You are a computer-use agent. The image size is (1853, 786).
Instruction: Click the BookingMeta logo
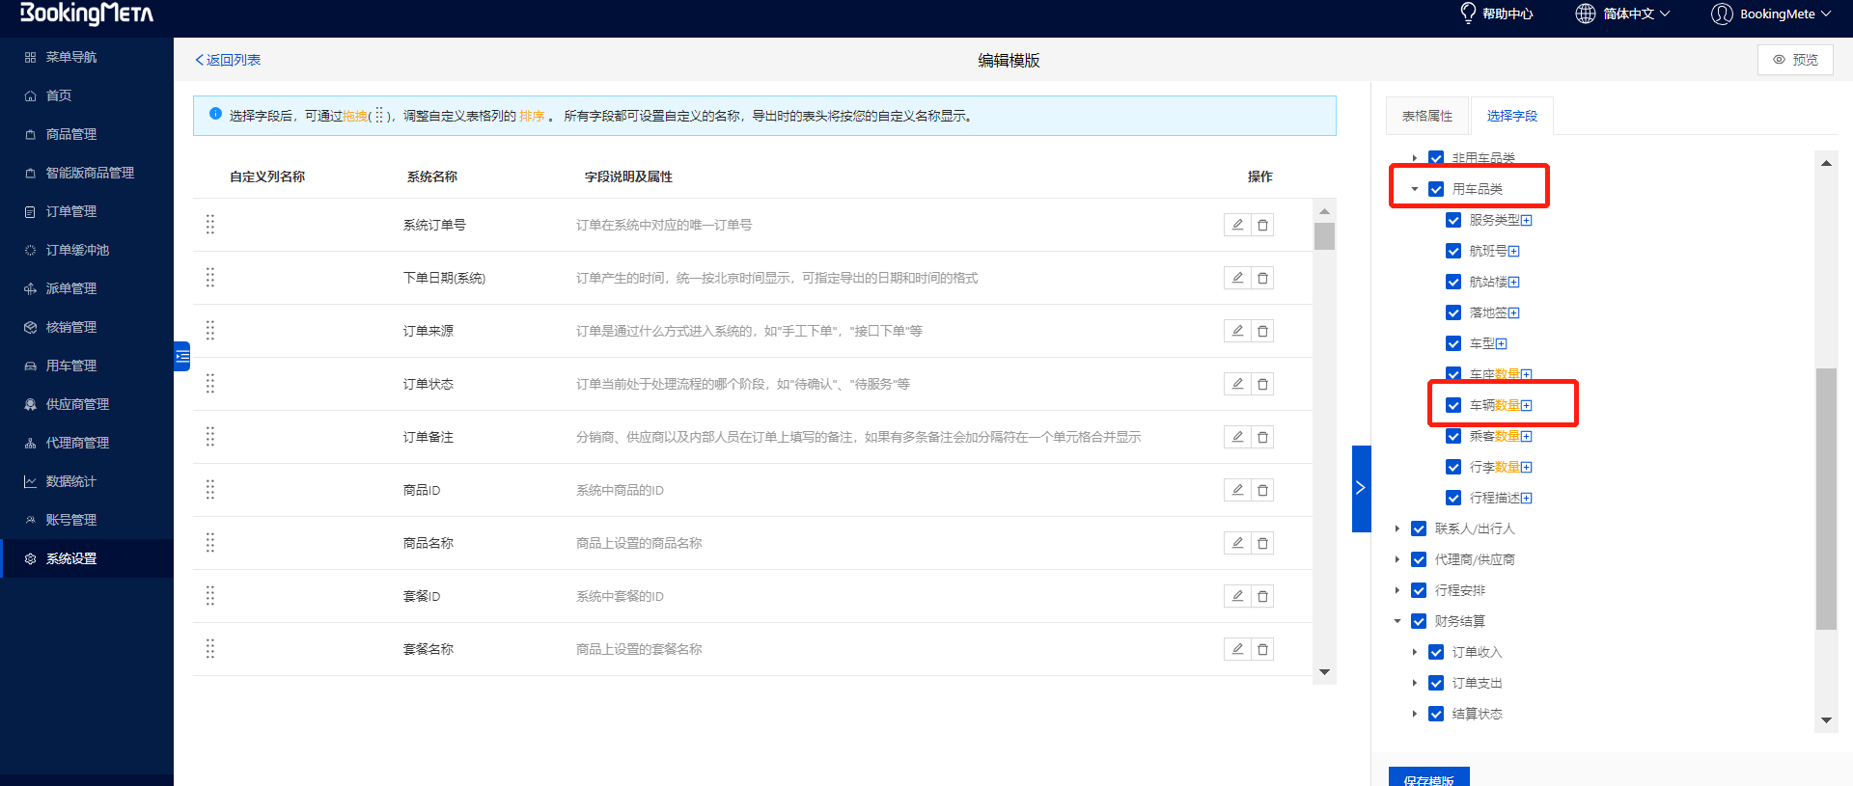click(87, 14)
